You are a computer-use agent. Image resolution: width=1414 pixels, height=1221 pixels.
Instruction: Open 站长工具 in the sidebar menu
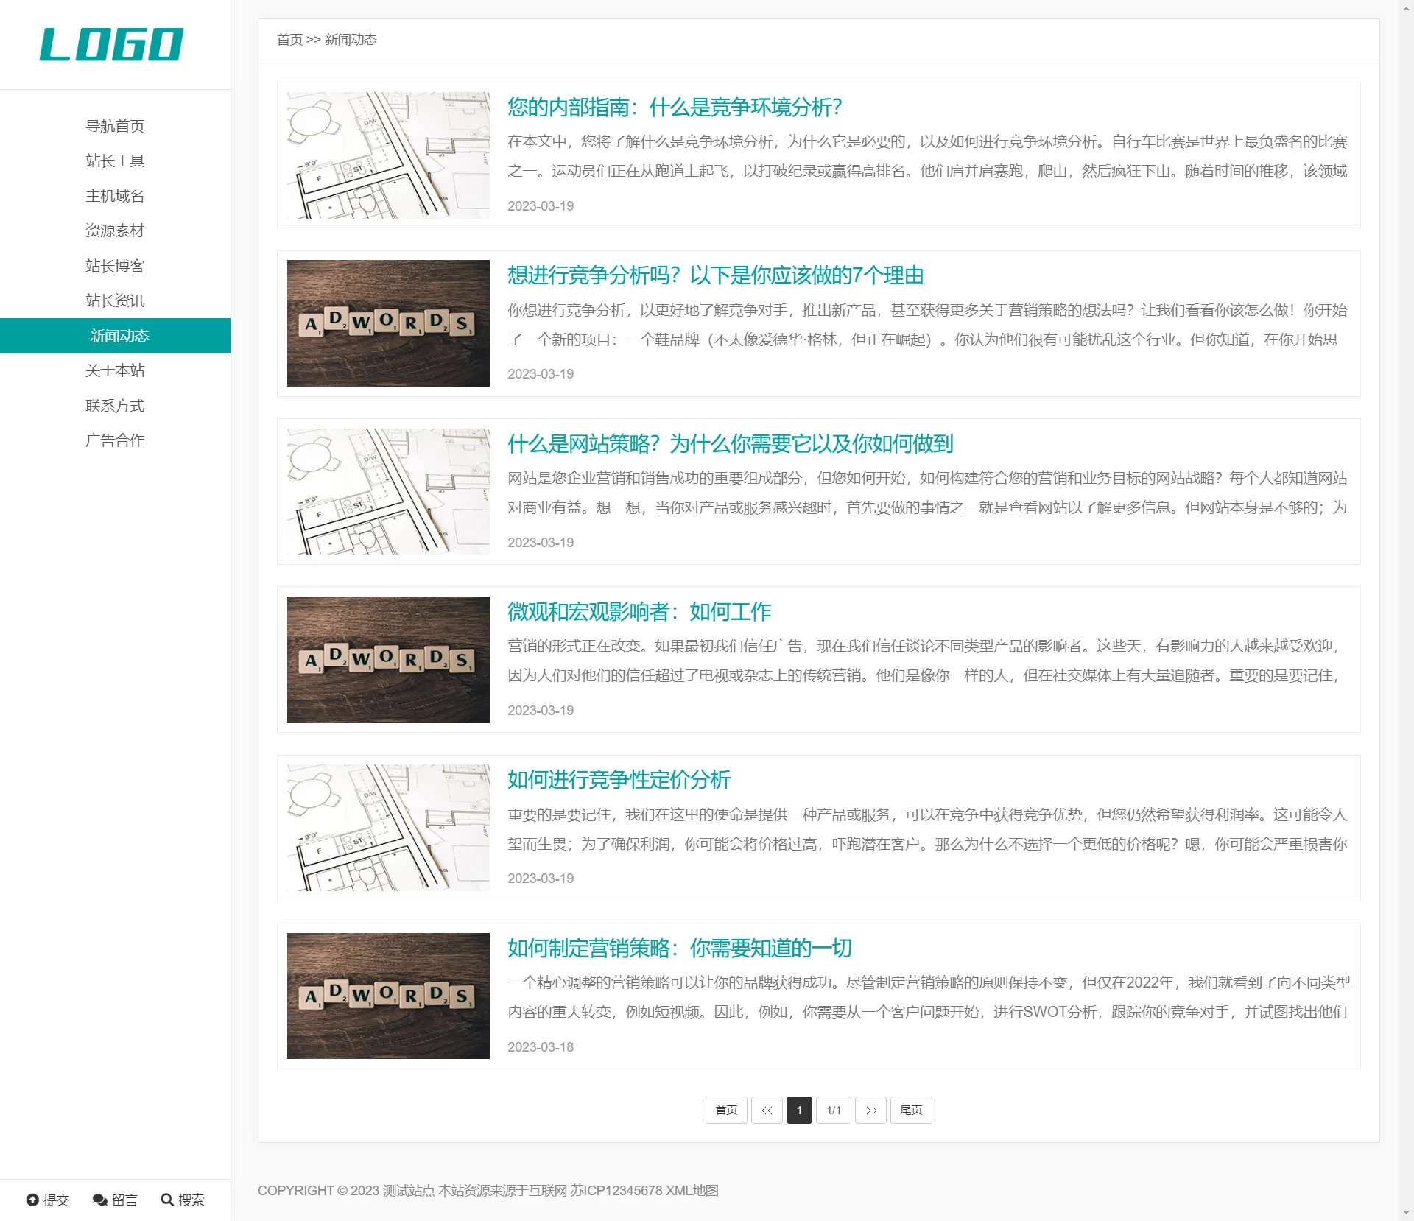[x=115, y=161]
